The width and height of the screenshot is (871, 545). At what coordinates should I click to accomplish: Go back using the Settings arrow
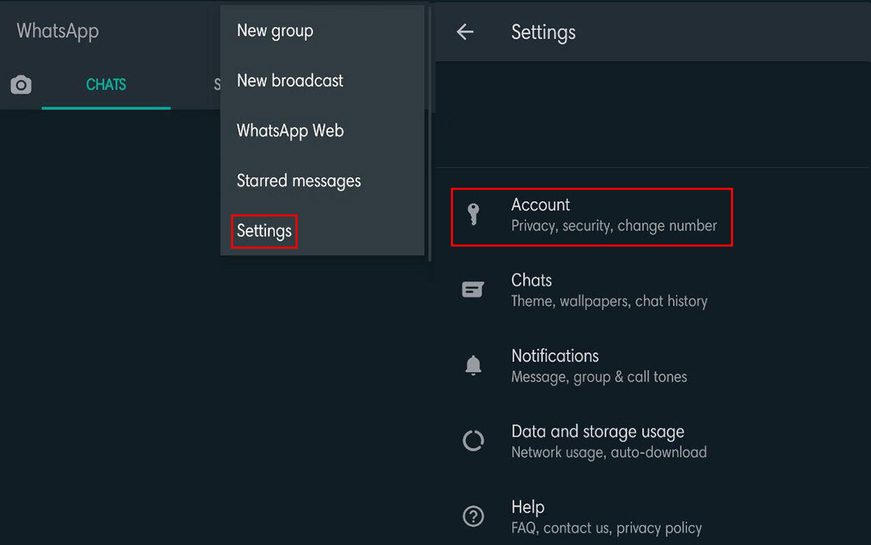(465, 32)
